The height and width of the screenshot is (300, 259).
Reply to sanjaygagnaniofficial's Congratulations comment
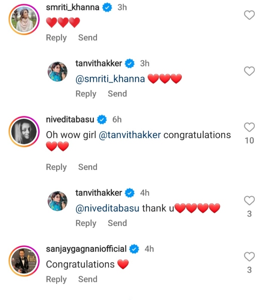pos(56,279)
